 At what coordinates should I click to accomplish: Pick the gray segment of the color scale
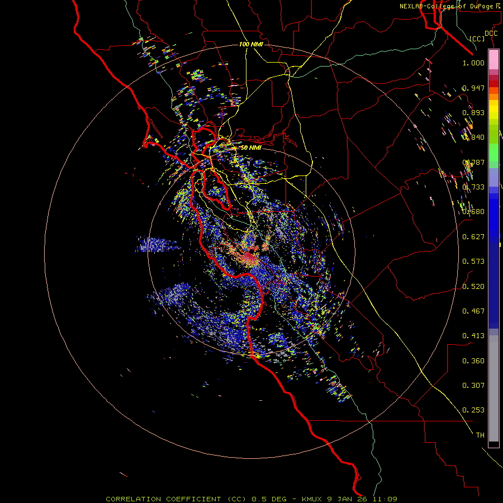[x=493, y=388]
